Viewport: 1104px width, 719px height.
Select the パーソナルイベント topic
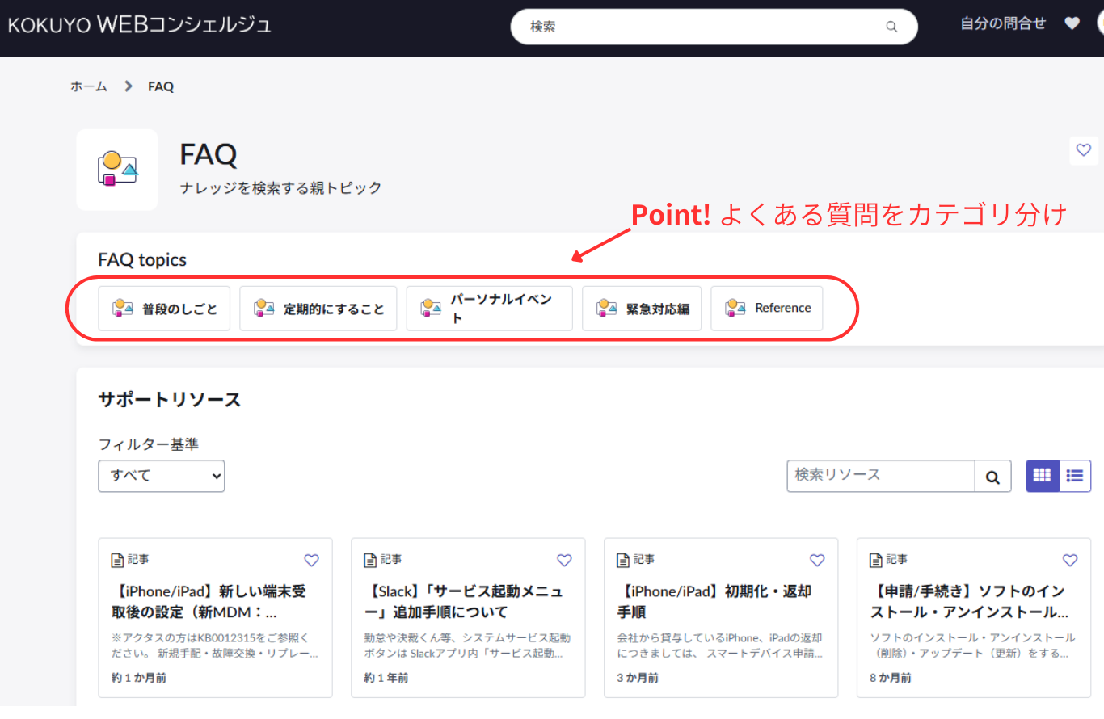[x=489, y=309]
